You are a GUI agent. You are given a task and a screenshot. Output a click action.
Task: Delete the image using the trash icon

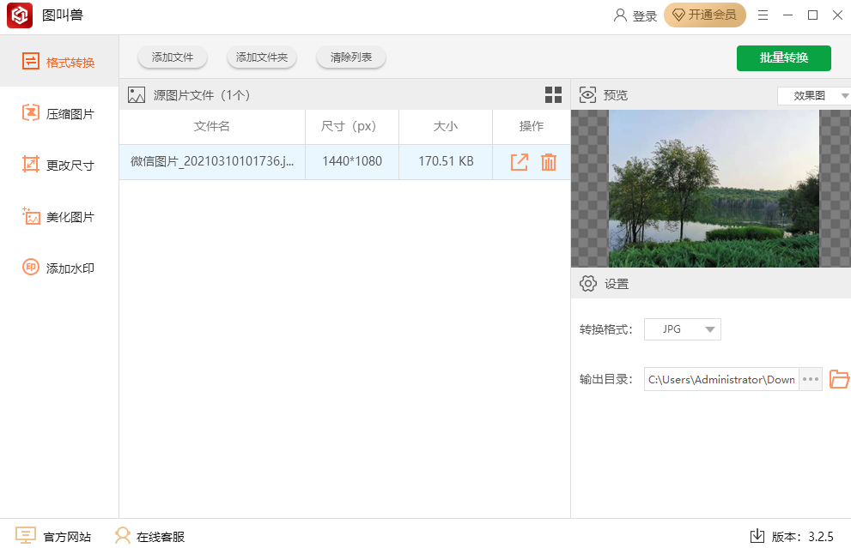(x=548, y=161)
